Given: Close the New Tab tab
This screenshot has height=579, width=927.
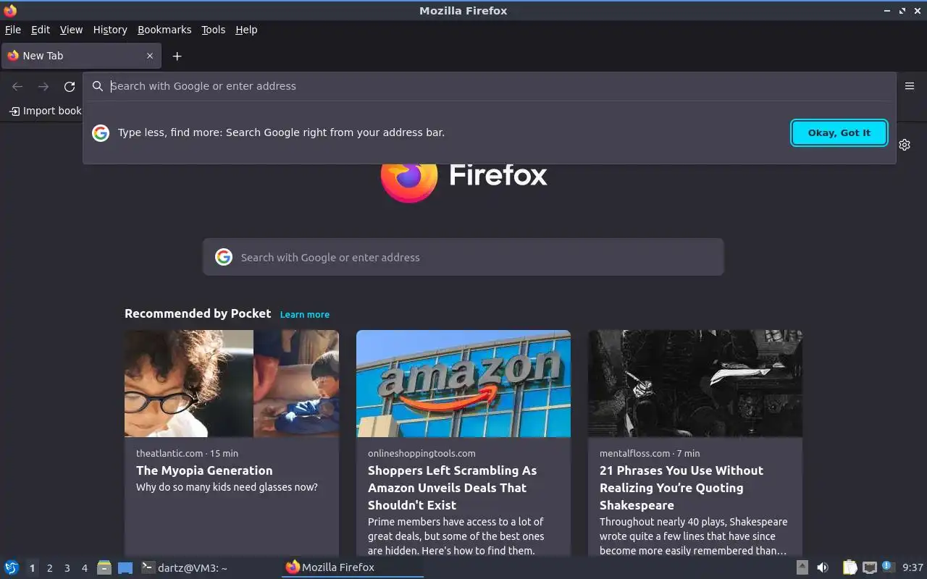Looking at the screenshot, I should pyautogui.click(x=150, y=56).
